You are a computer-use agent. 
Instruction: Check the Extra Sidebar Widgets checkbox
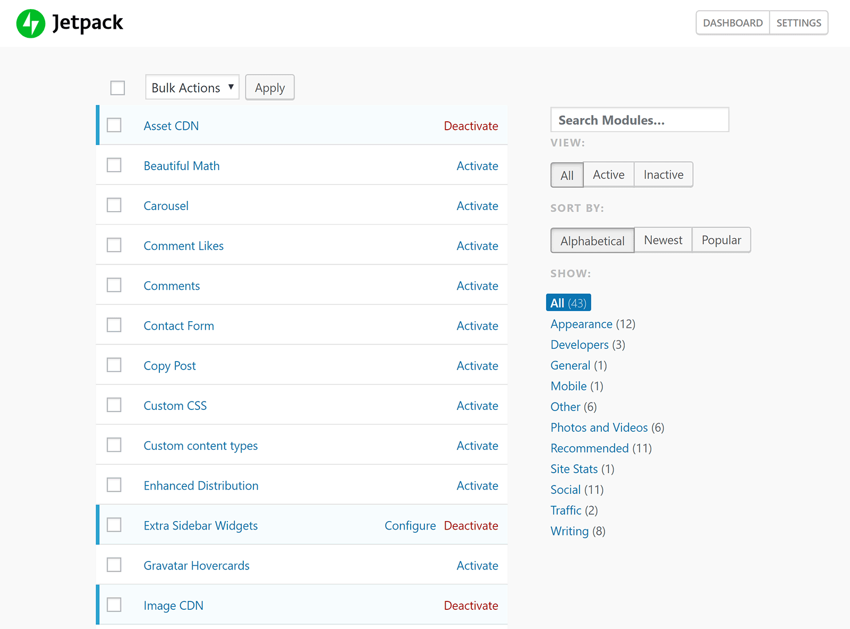click(x=114, y=525)
